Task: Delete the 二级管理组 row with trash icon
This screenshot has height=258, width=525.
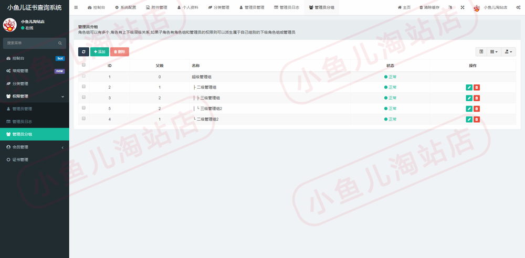Action: 477,88
